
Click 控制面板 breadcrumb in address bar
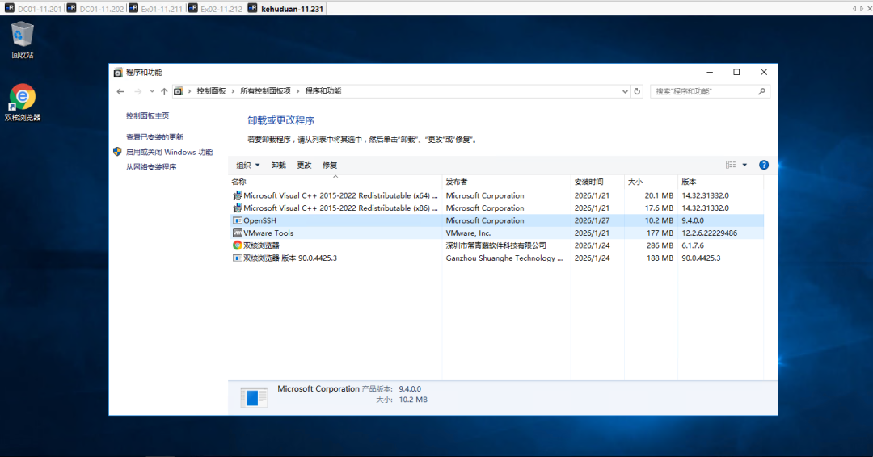211,91
